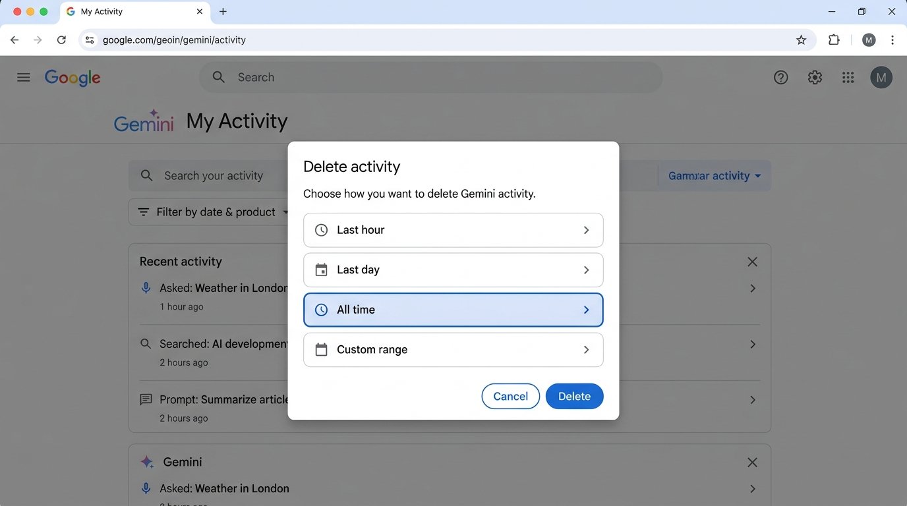Click the Google logo

coord(73,78)
